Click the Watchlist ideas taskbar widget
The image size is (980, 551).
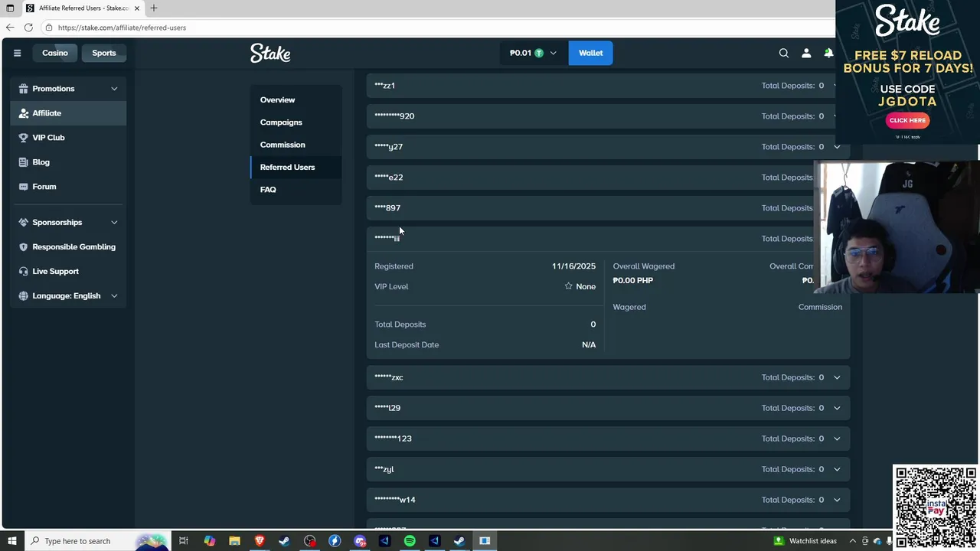click(805, 541)
